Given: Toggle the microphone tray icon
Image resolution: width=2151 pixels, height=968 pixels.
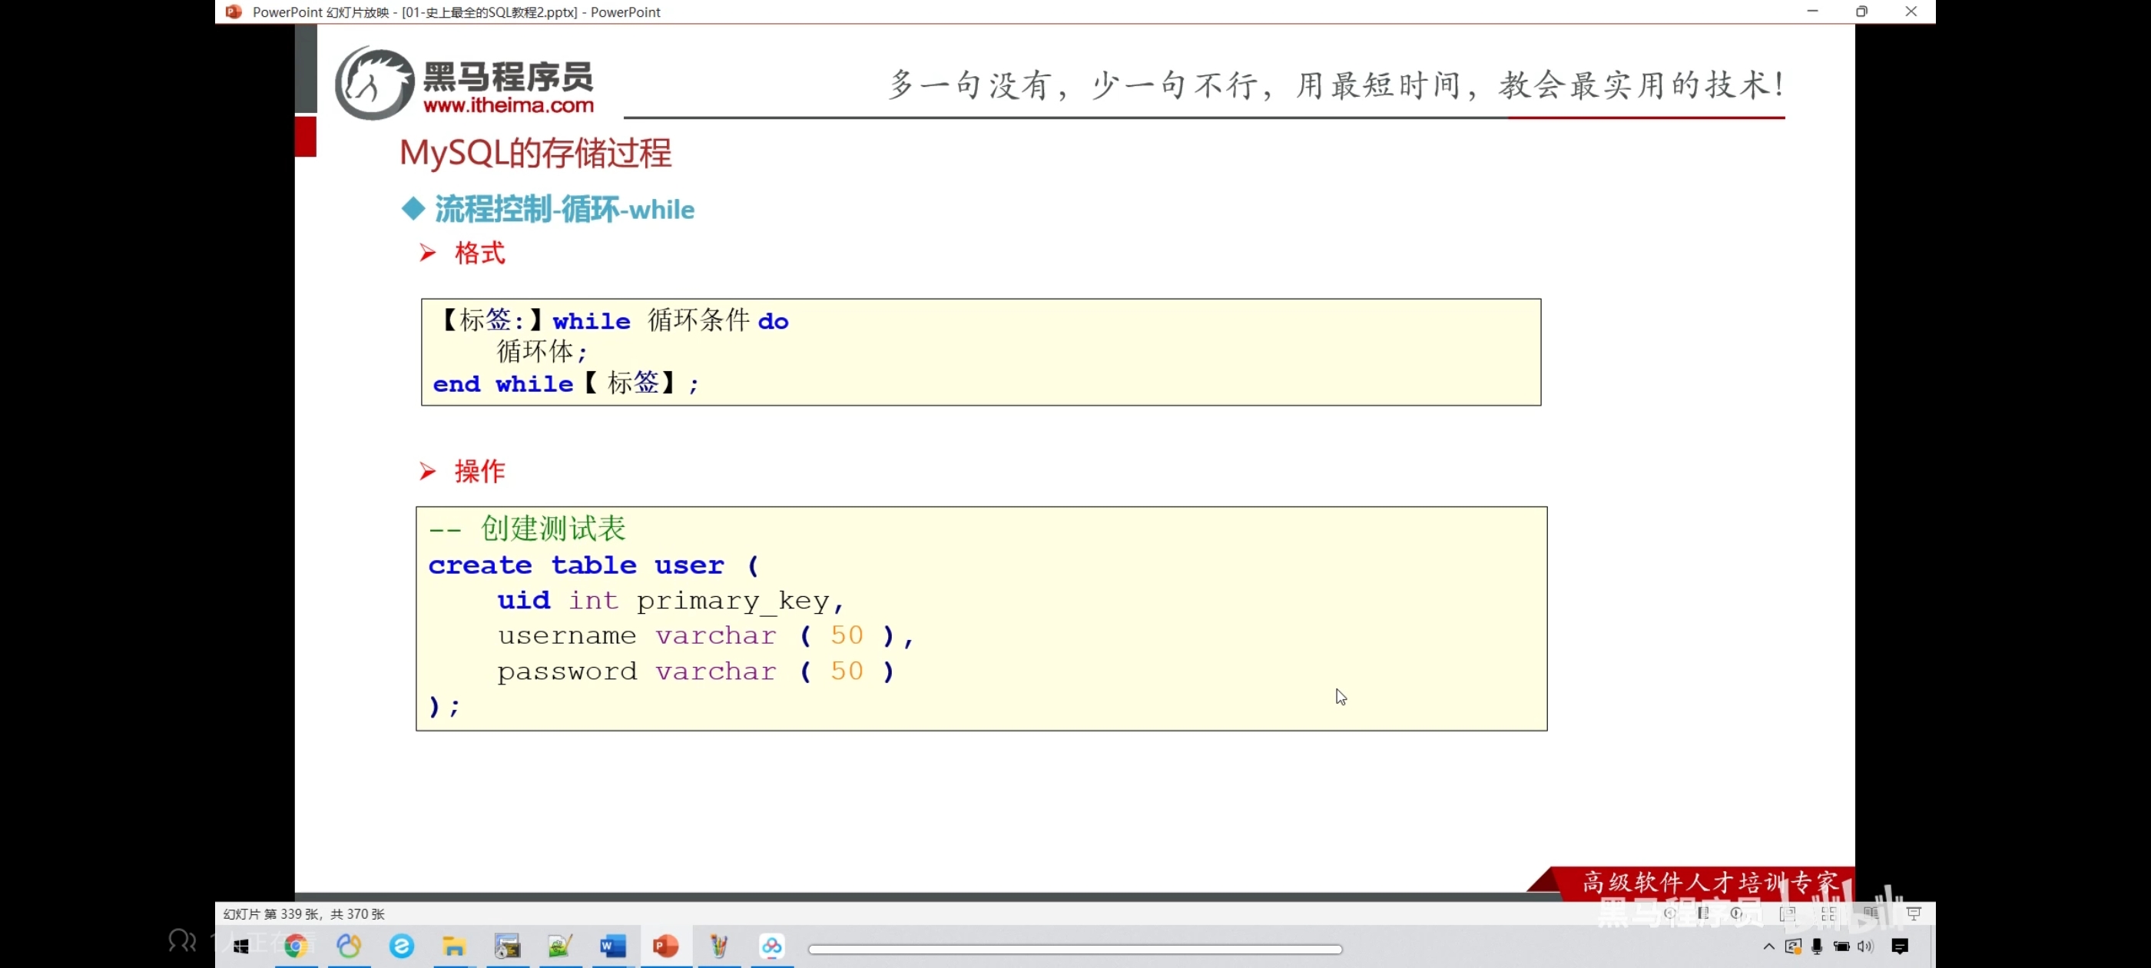Looking at the screenshot, I should (1817, 946).
